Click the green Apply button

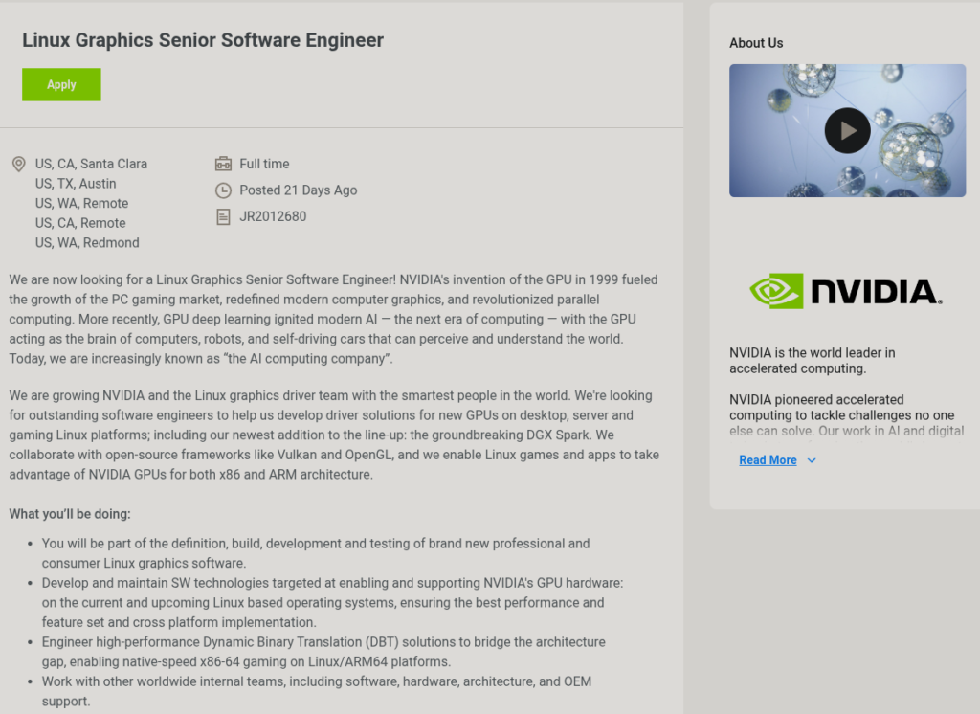point(61,84)
